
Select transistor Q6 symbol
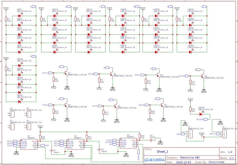pyautogui.click(x=116, y=106)
